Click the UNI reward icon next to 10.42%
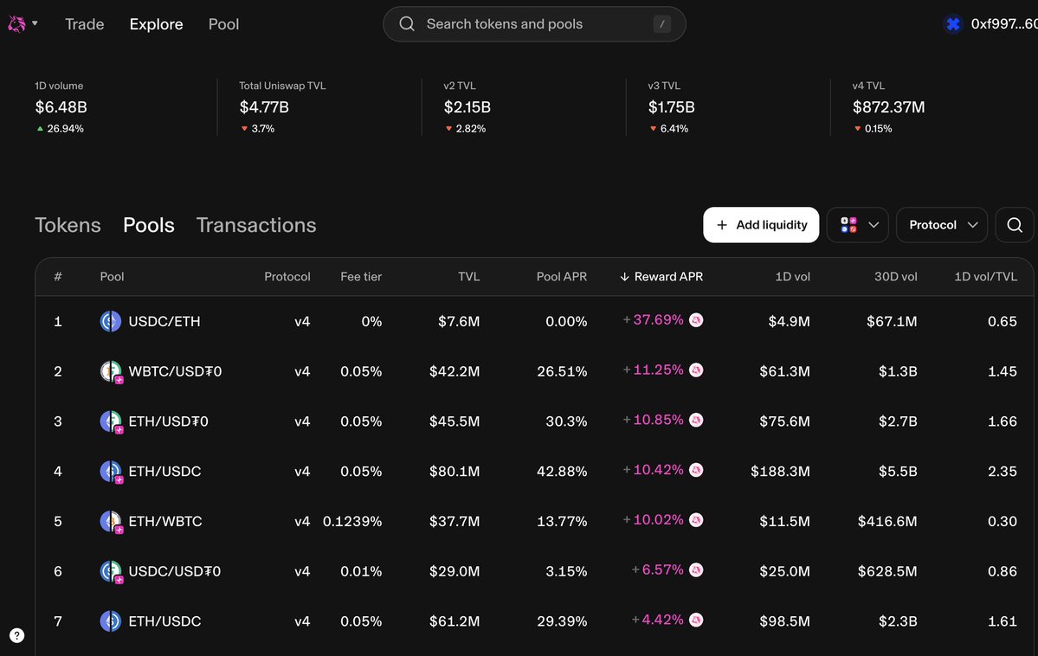The height and width of the screenshot is (656, 1038). (x=696, y=470)
